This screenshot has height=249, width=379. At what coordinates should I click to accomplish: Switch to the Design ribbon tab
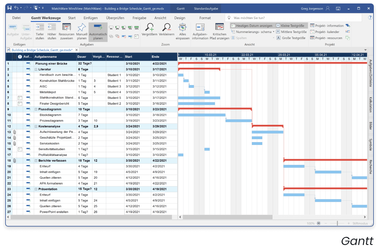180,18
